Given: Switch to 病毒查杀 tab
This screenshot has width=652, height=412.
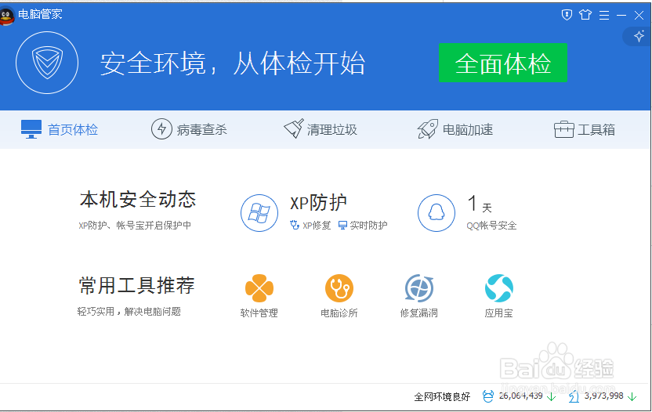Looking at the screenshot, I should [189, 129].
